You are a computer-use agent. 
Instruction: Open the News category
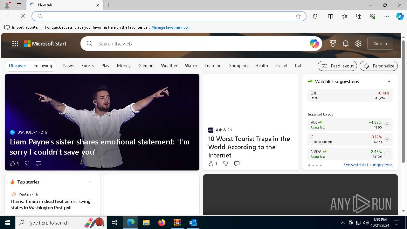pyautogui.click(x=68, y=66)
